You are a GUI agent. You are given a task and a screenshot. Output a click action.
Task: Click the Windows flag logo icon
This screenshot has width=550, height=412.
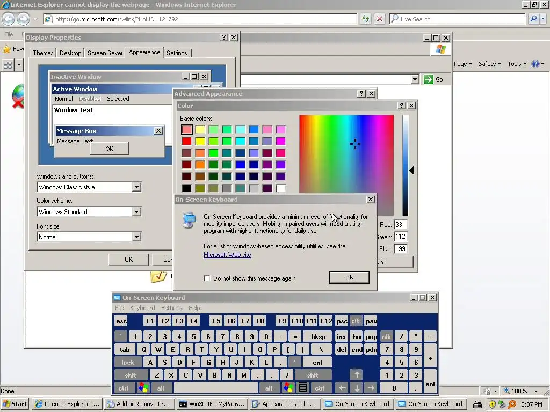click(440, 49)
